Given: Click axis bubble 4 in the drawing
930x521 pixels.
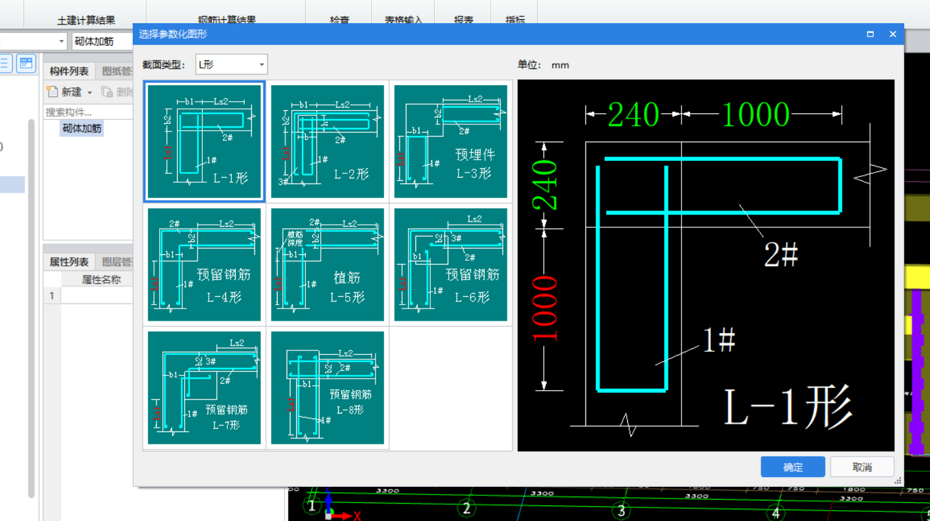Looking at the screenshot, I should [x=775, y=513].
